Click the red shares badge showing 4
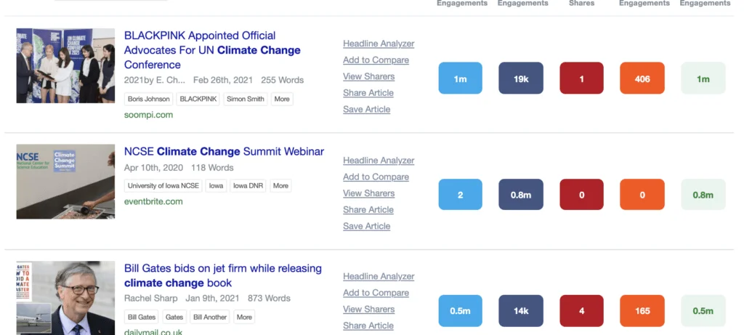This screenshot has height=335, width=744. pos(582,311)
